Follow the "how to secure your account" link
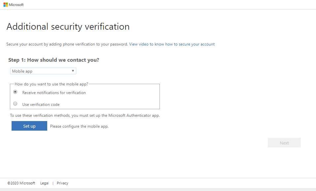This screenshot has width=316, height=191. tap(190, 44)
